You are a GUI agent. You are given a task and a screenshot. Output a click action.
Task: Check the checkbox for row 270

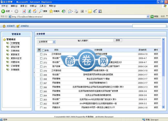click(x=41, y=71)
